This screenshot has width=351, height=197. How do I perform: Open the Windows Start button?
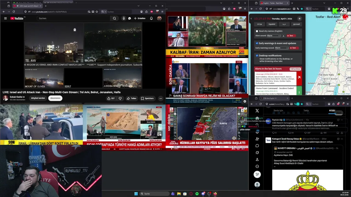click(x=136, y=194)
